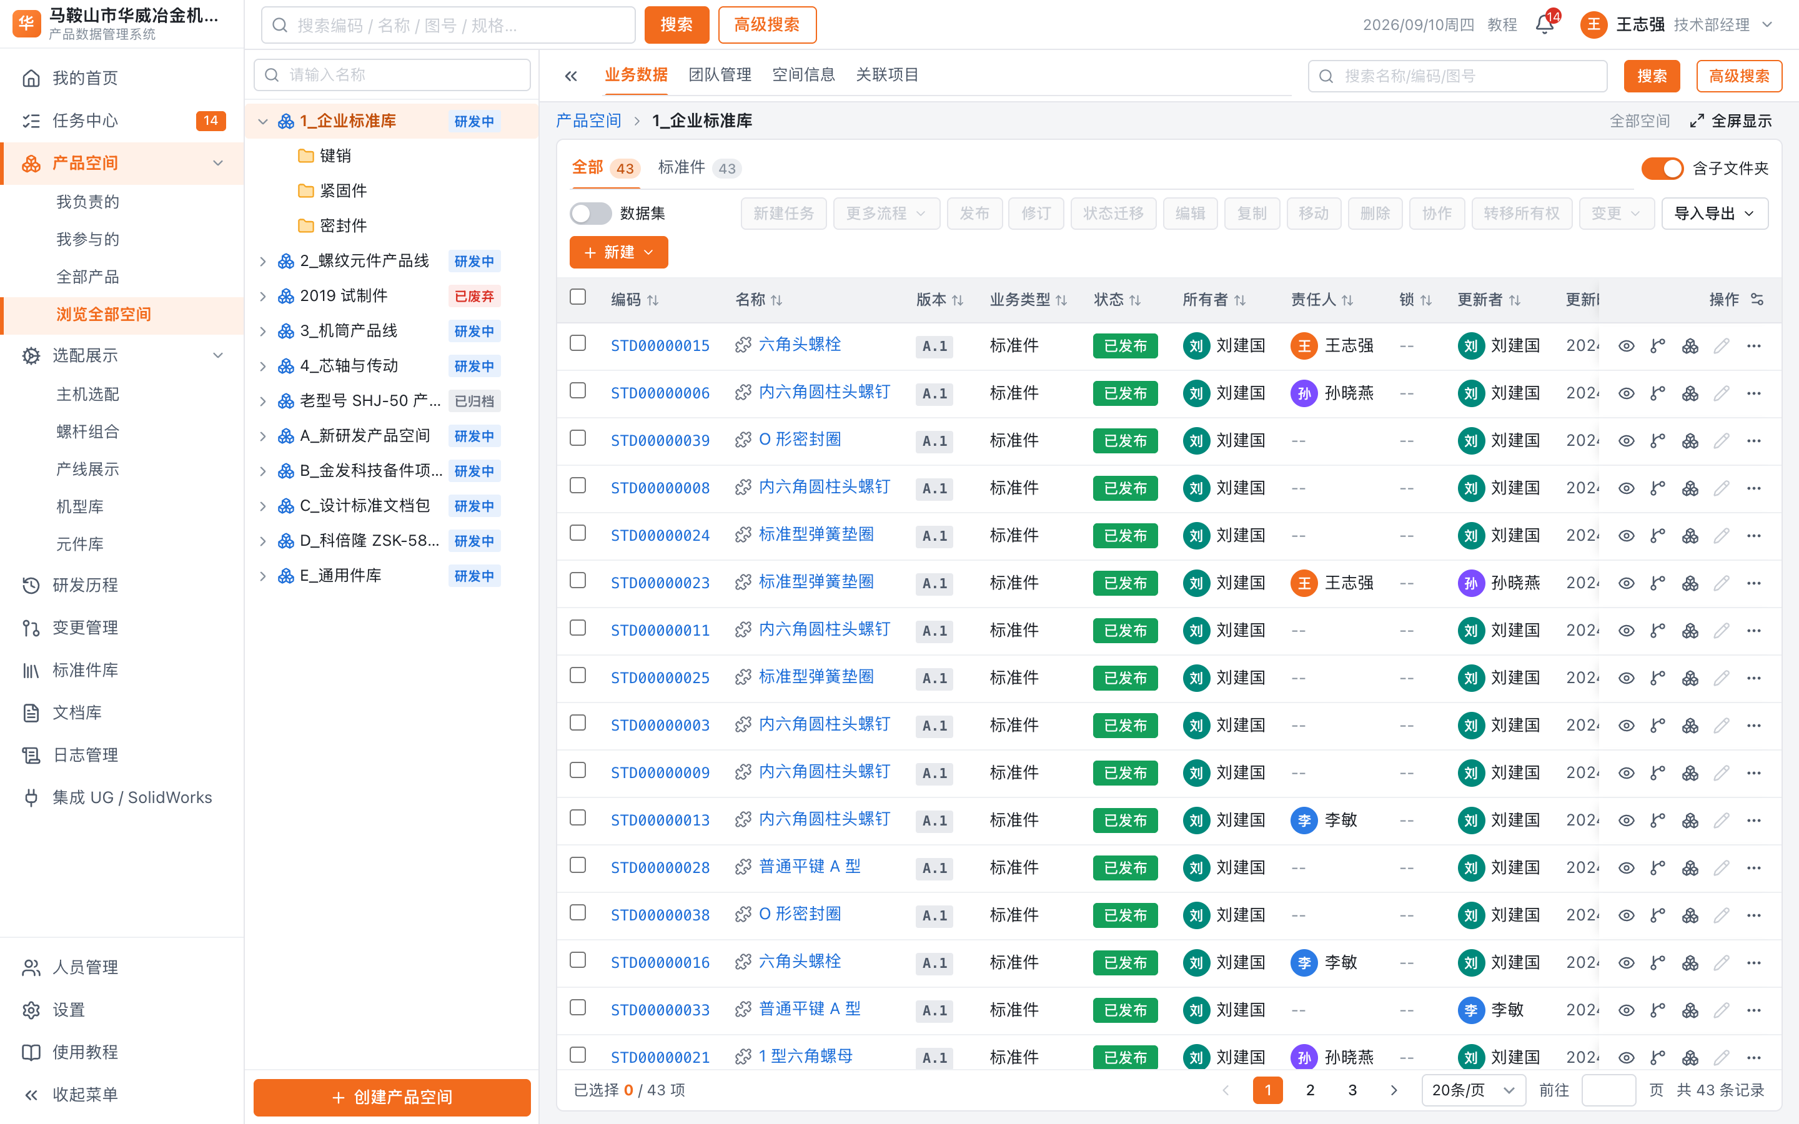Image resolution: width=1799 pixels, height=1124 pixels.
Task: Click branch icon in STD00000015 row
Action: (x=1658, y=346)
